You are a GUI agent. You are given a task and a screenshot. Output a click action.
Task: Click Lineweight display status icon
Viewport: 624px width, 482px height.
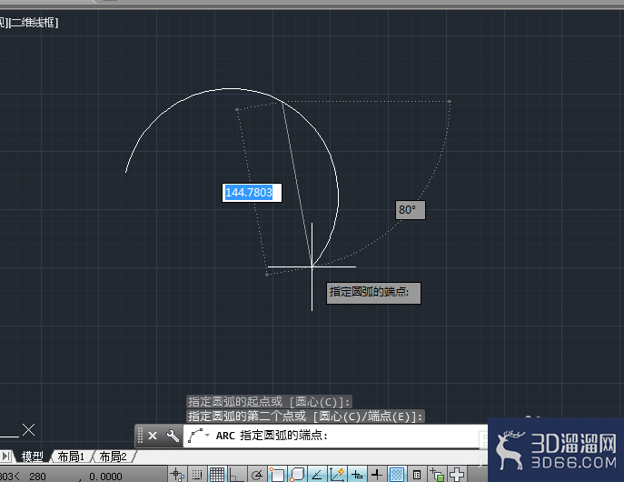[376, 475]
